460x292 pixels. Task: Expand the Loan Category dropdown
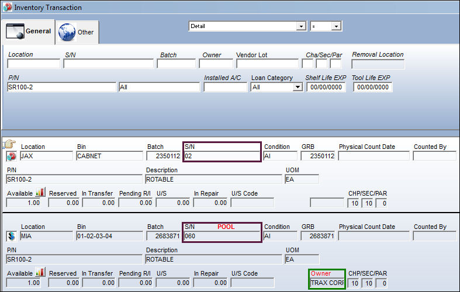[x=298, y=87]
